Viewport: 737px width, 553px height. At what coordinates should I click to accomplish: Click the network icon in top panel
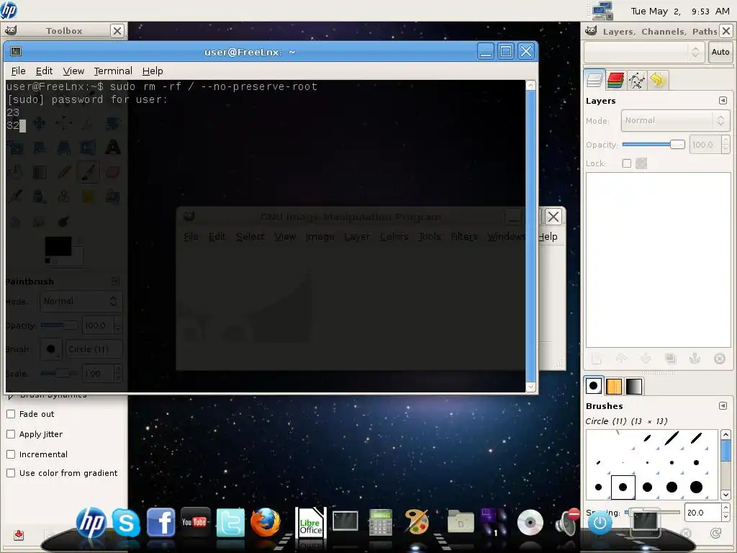point(602,11)
